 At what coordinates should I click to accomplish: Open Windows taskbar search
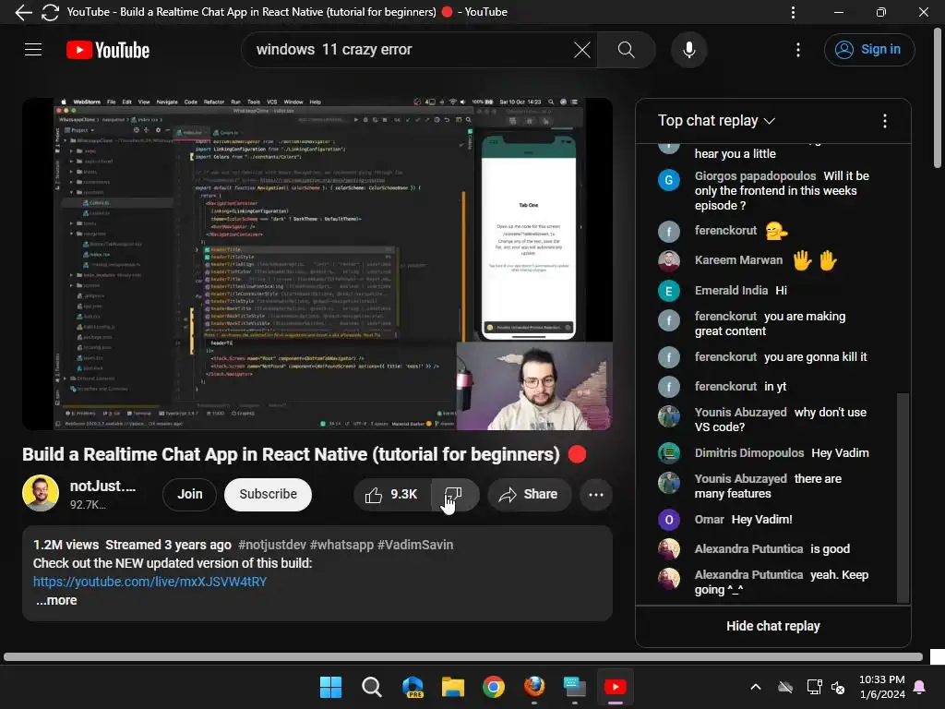tap(371, 687)
